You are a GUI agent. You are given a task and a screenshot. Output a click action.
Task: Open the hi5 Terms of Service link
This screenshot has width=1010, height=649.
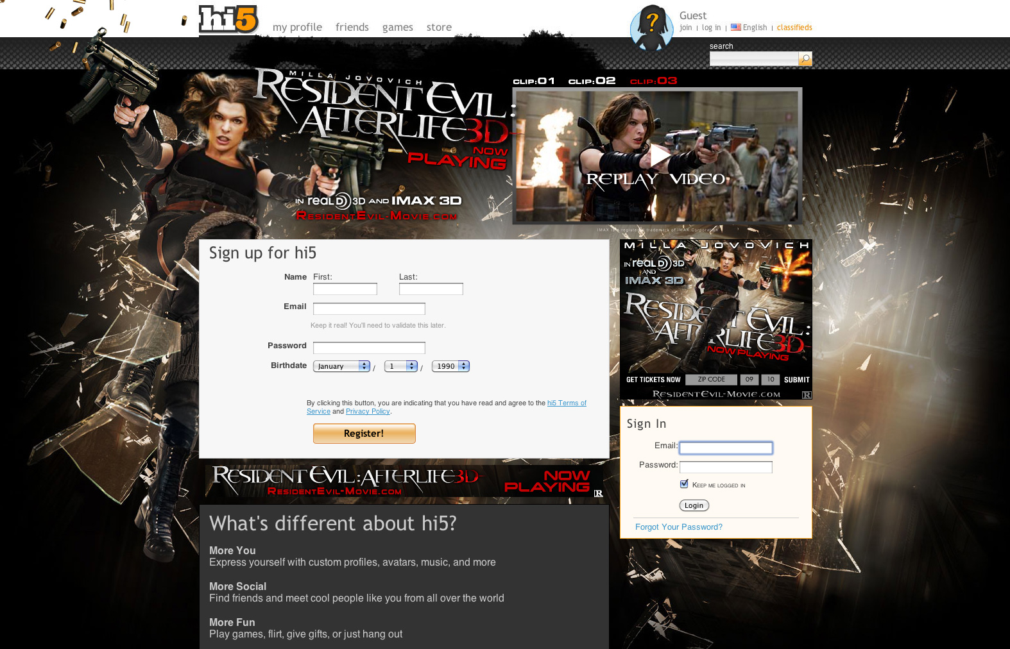click(x=567, y=403)
